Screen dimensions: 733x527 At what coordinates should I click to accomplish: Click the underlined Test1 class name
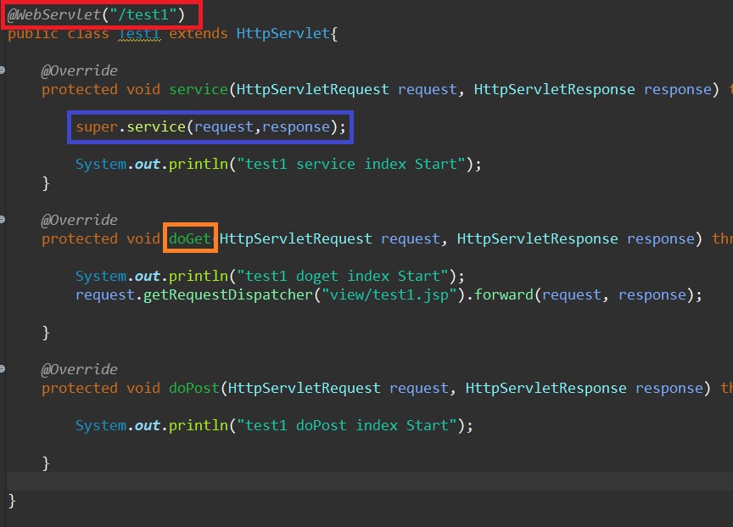(139, 33)
